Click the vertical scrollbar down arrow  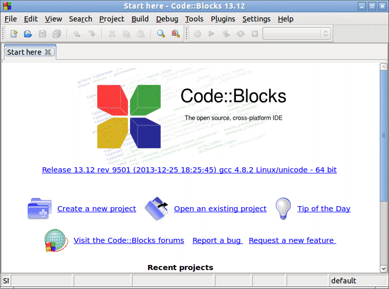(383, 268)
